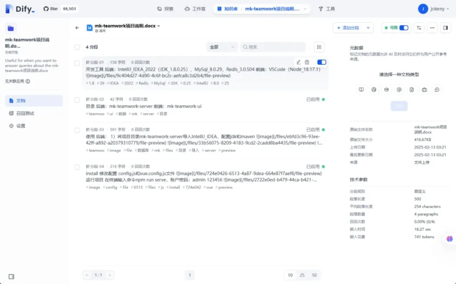
Task: Set page size to 25 items
Action: 302,275
